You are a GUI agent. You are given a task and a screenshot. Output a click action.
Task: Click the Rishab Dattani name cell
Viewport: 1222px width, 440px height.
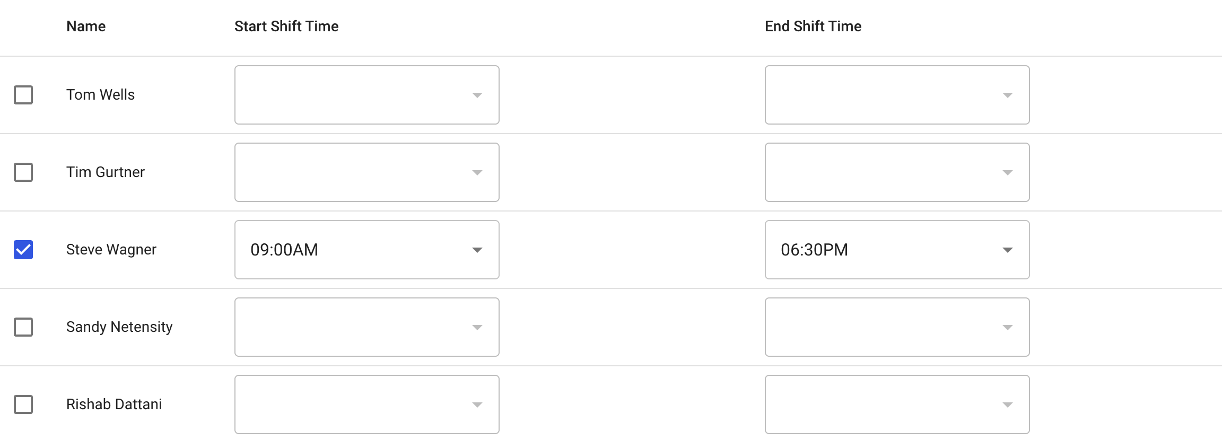[x=114, y=404]
